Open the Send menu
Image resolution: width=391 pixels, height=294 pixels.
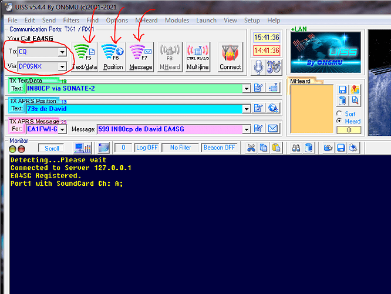click(49, 20)
